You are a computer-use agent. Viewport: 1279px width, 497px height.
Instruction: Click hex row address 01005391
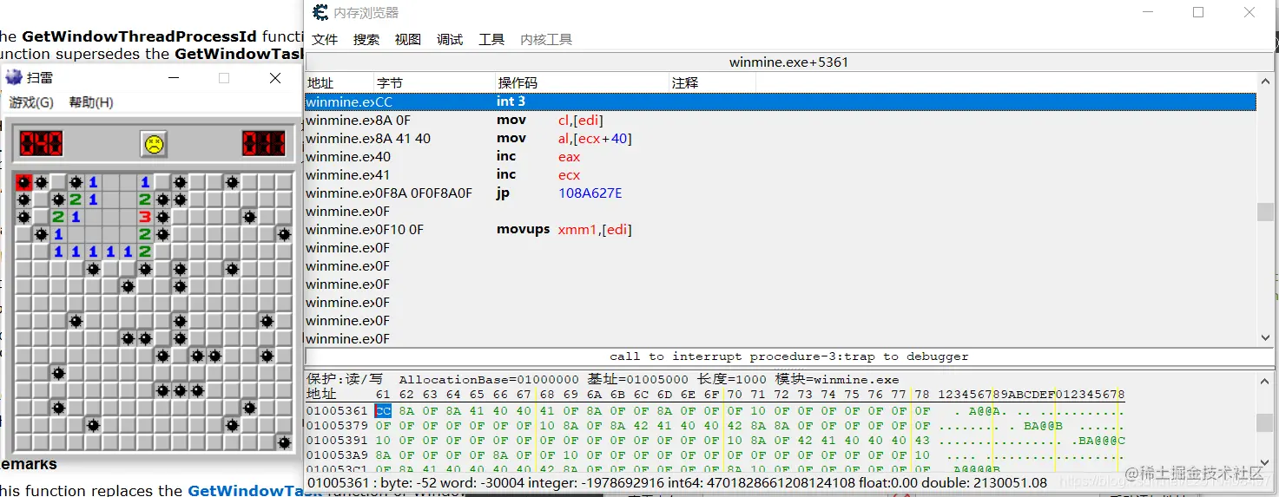[x=337, y=441]
